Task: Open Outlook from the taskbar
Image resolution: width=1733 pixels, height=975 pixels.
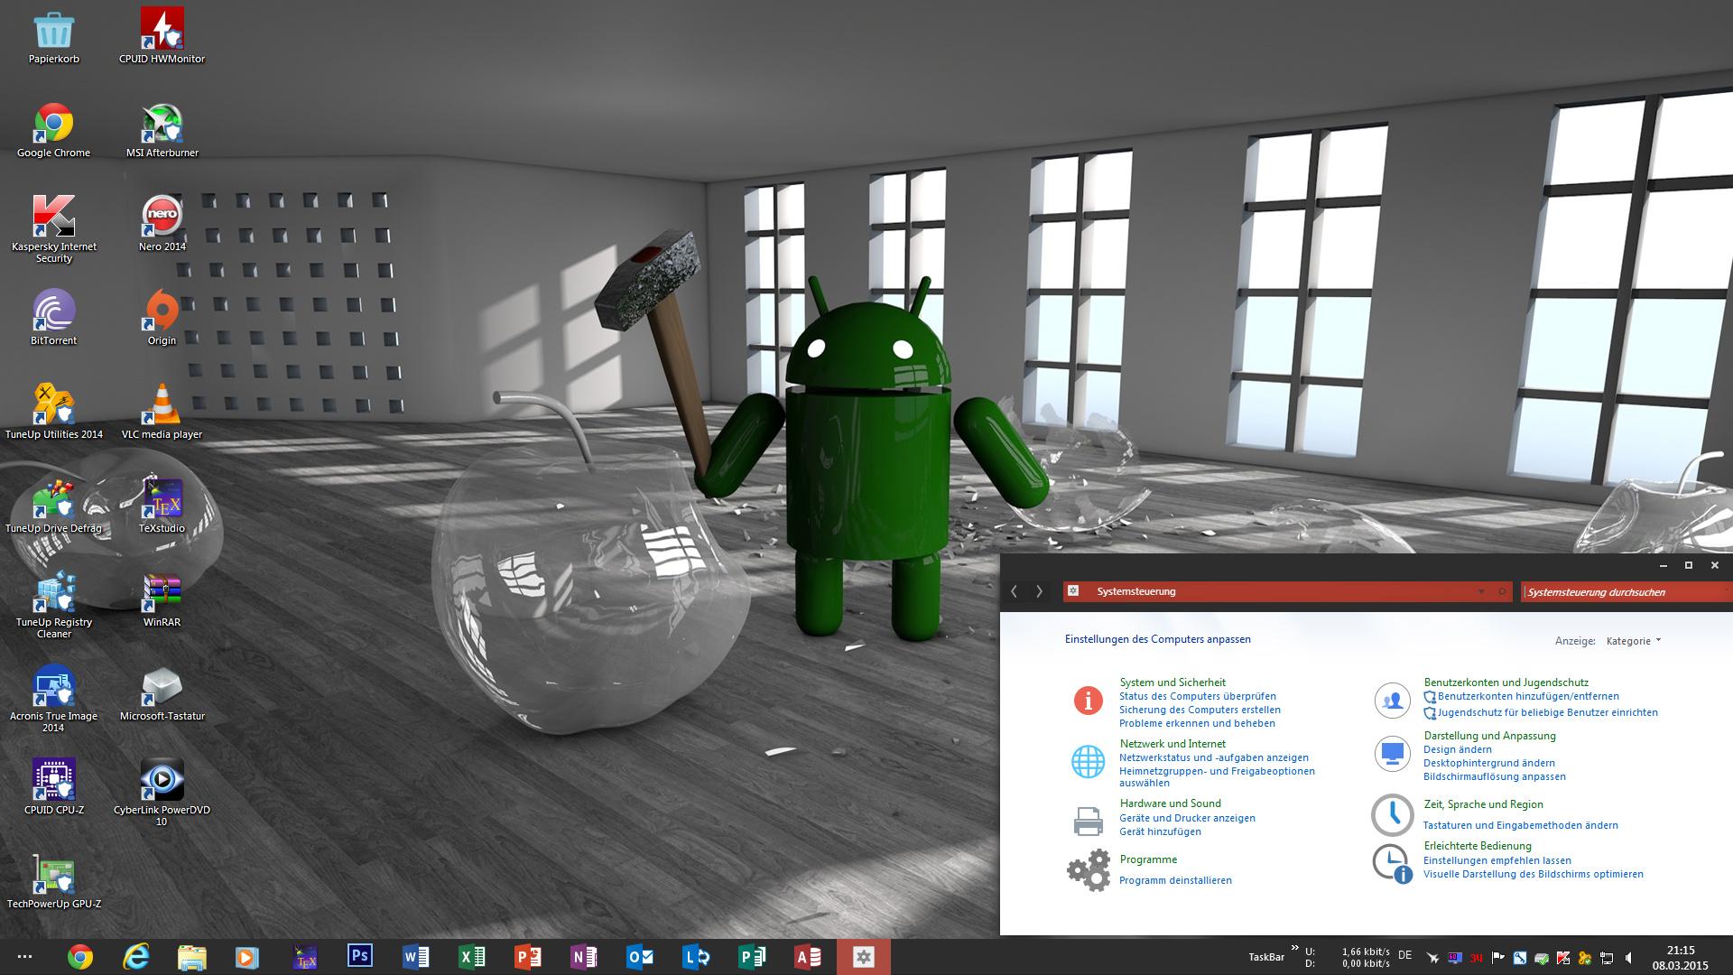Action: [x=639, y=956]
